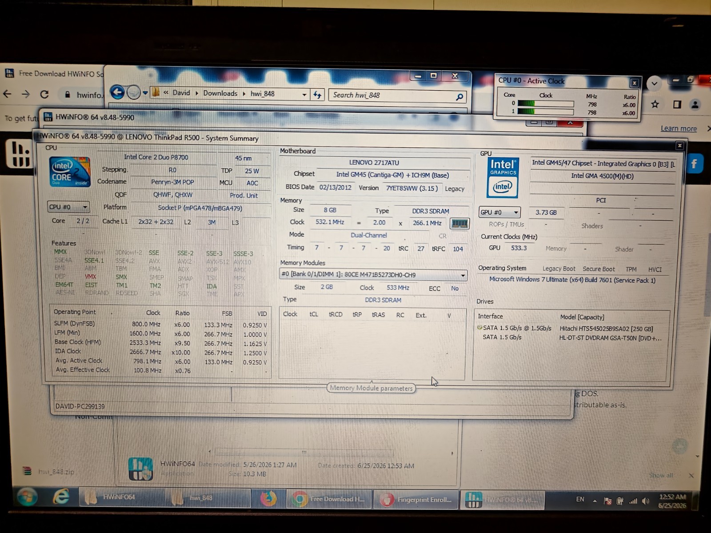Show hidden tray icons arrow

[595, 501]
